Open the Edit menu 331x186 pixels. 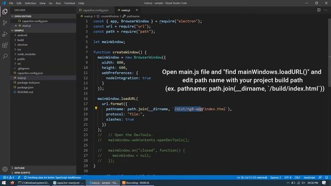19,3
